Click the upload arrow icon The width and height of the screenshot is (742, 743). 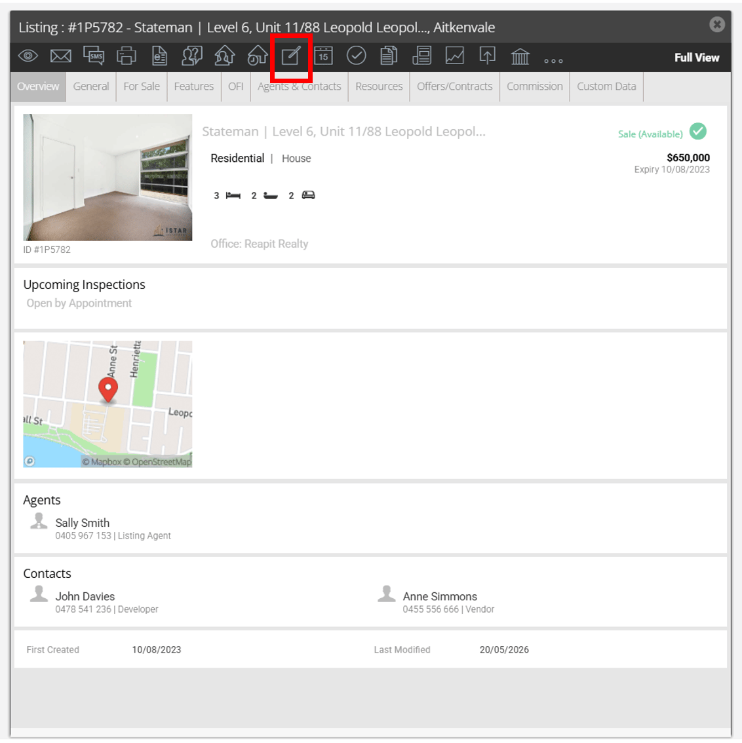coord(488,56)
